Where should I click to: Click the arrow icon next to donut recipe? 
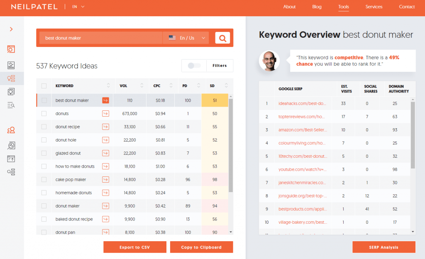pos(105,127)
